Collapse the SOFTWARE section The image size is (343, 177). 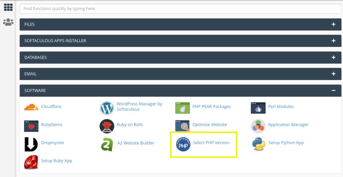(x=333, y=90)
